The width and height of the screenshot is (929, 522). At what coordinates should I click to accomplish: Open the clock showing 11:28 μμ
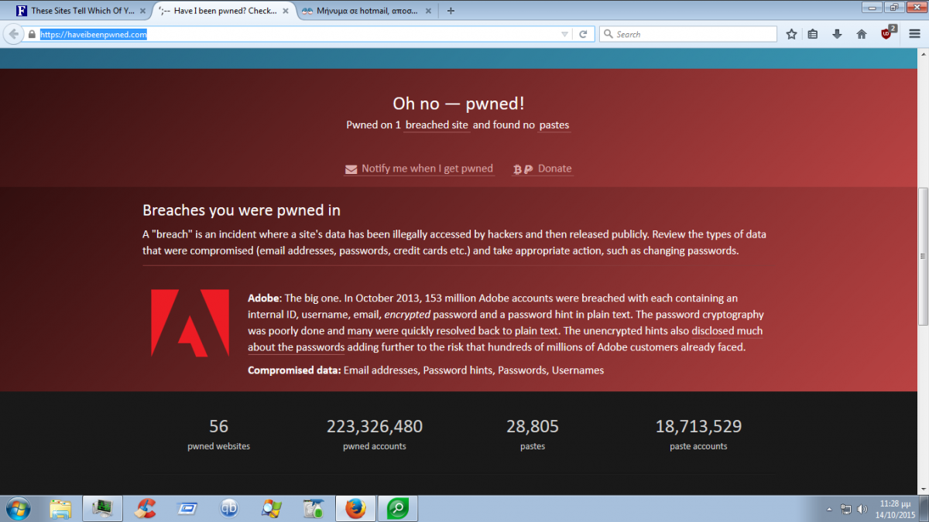pos(896,509)
